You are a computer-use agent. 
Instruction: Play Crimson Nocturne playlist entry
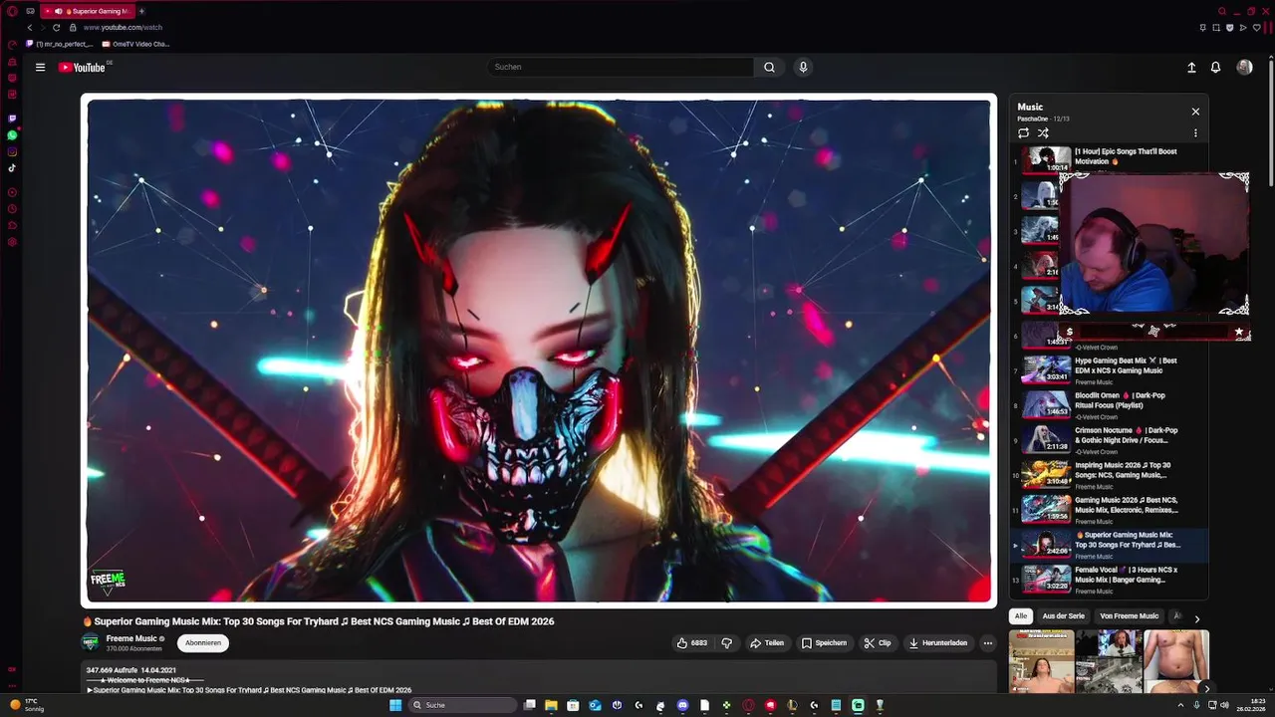coord(1110,440)
